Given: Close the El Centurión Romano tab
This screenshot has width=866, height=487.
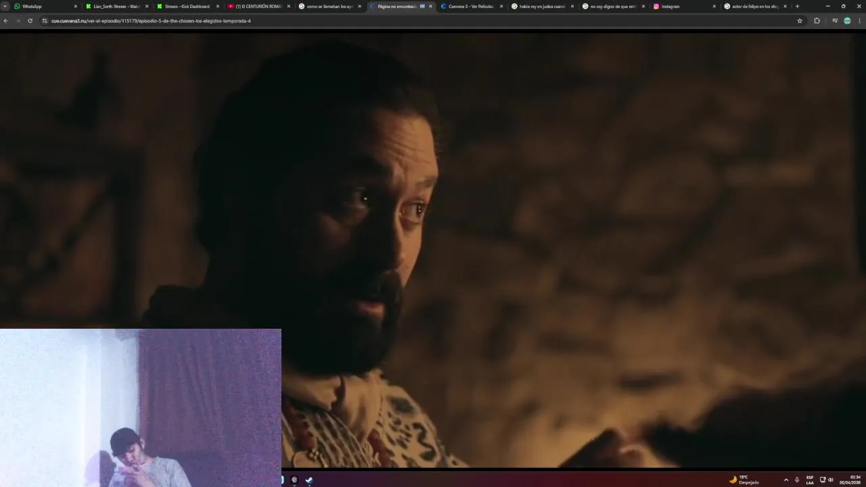Looking at the screenshot, I should (288, 6).
